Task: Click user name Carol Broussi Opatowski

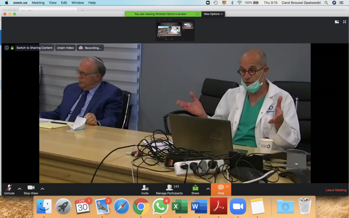Action: coord(301,3)
